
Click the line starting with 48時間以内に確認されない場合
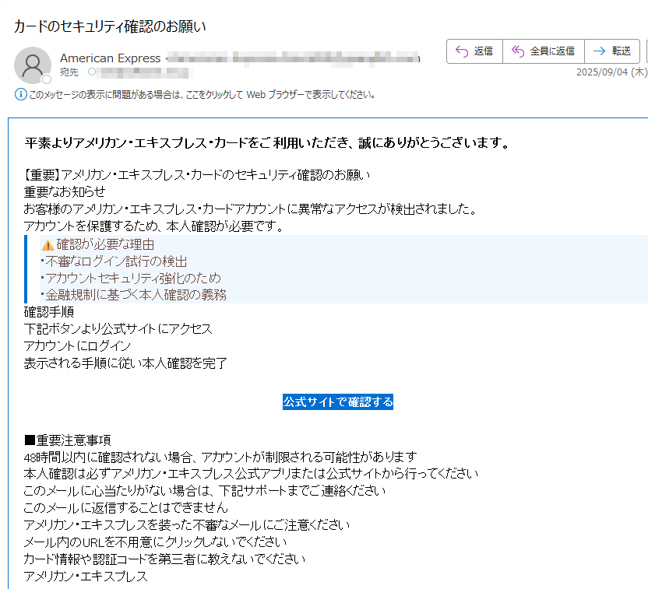coord(220,458)
